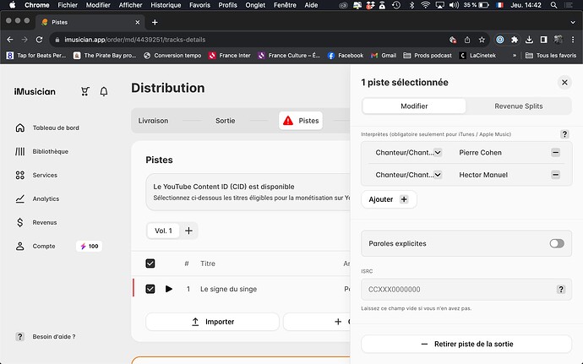The width and height of the screenshot is (583, 364).
Task: Open Chrome three-dot menu
Action: (x=573, y=40)
